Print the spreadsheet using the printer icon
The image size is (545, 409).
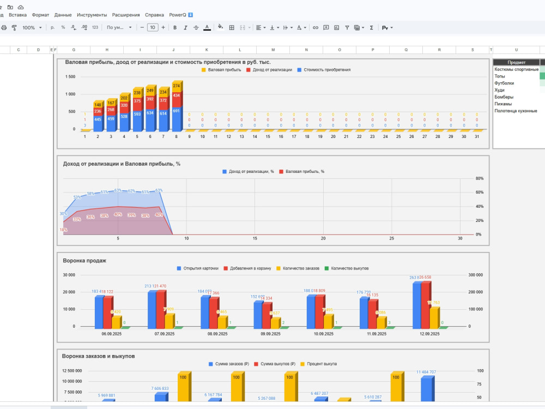click(x=4, y=27)
